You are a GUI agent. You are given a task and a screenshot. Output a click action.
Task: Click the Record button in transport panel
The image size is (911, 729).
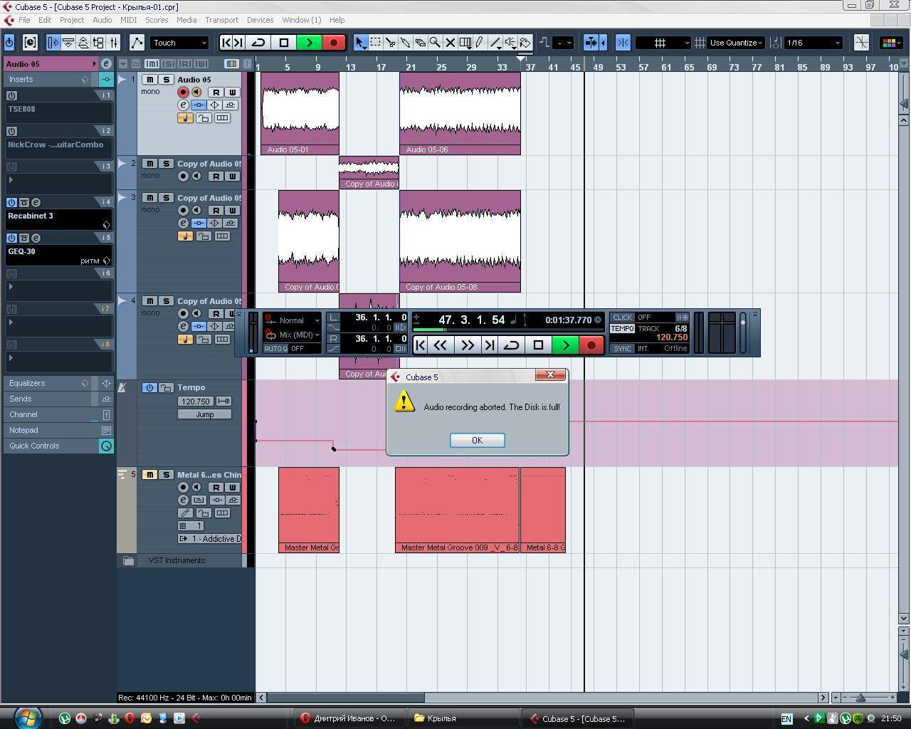pyautogui.click(x=591, y=345)
